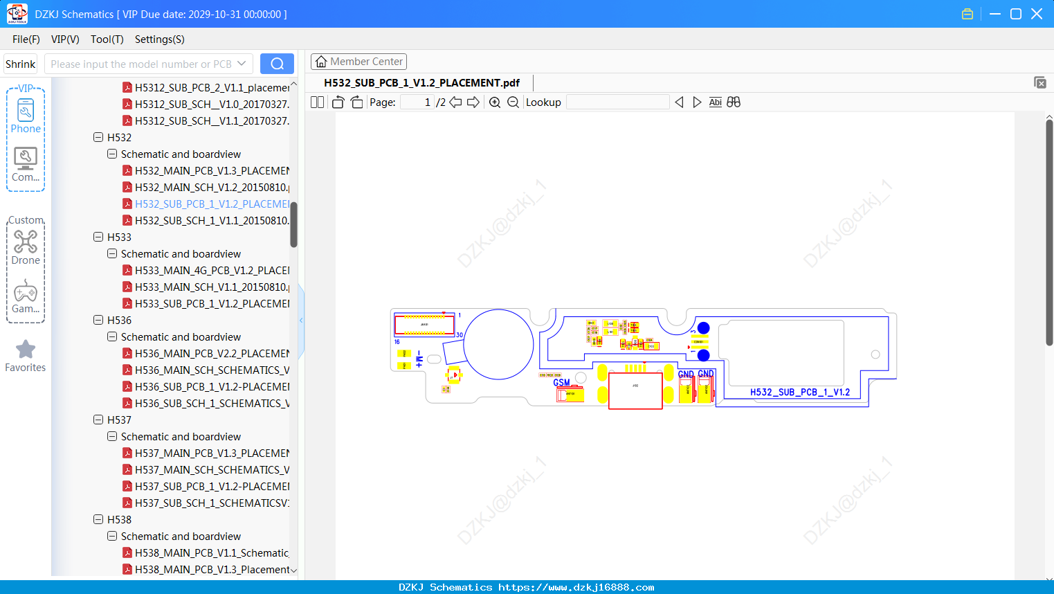
Task: Open the Tool(T) menu
Action: tap(107, 39)
